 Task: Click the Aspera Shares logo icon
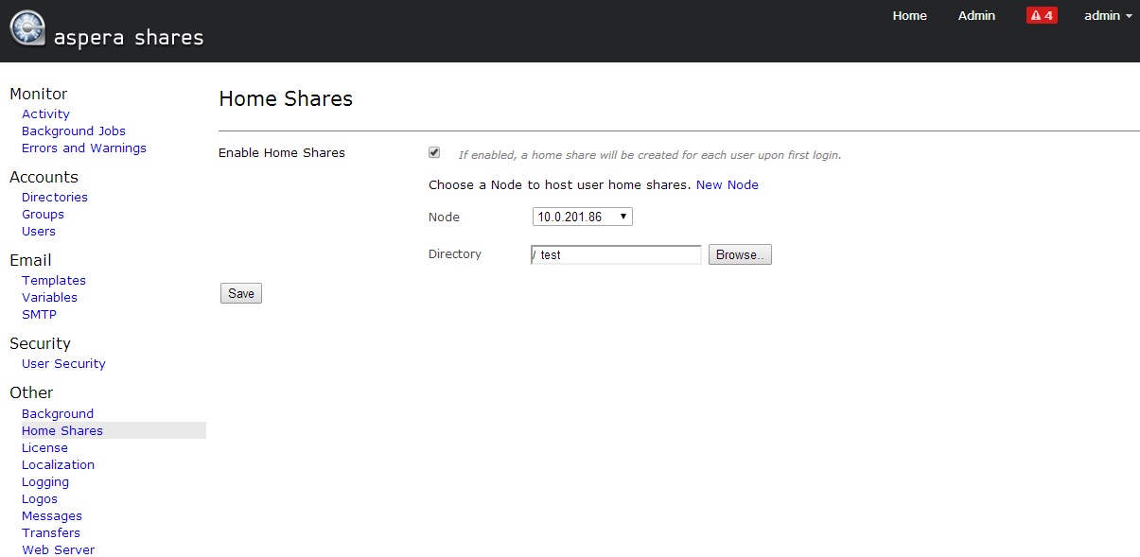pos(27,28)
